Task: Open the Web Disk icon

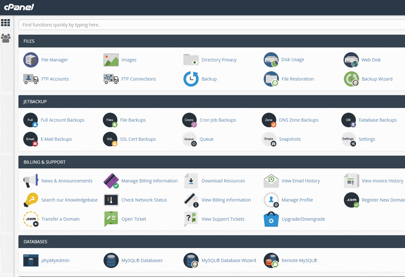Action: click(x=351, y=60)
